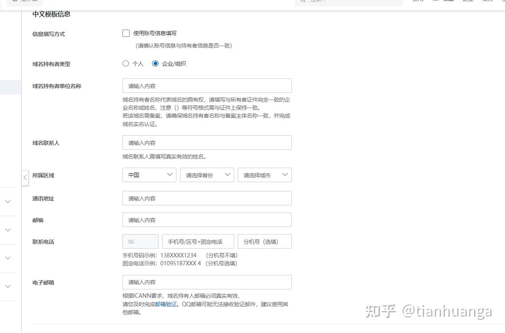505x333 pixels.
Task: Expand the bottommost sidebar chevron section
Action: pyautogui.click(x=8, y=287)
